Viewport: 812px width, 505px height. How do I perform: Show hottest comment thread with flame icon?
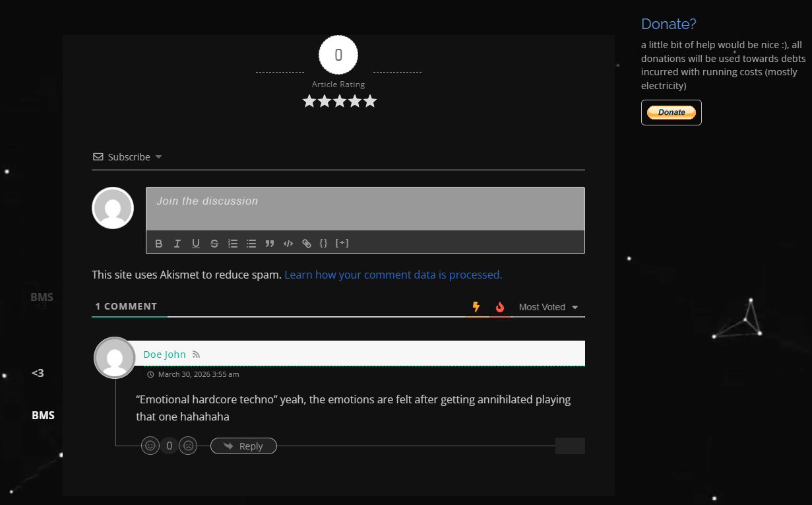click(500, 307)
